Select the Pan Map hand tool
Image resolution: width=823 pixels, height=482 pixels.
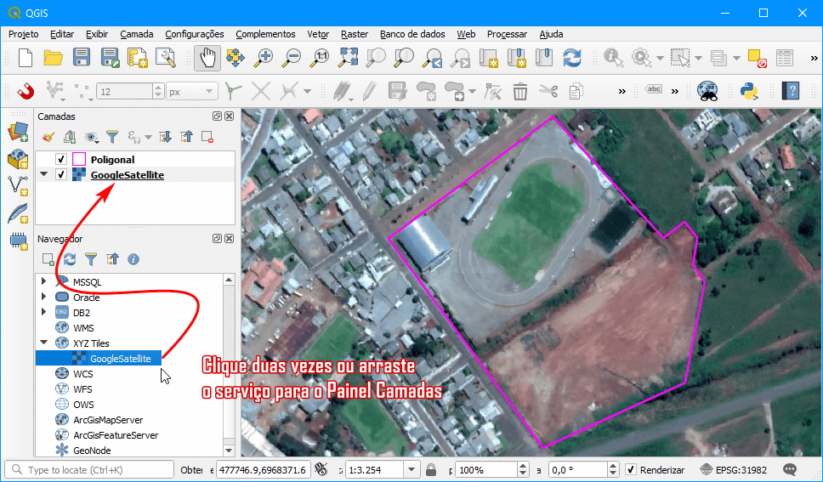pyautogui.click(x=207, y=58)
